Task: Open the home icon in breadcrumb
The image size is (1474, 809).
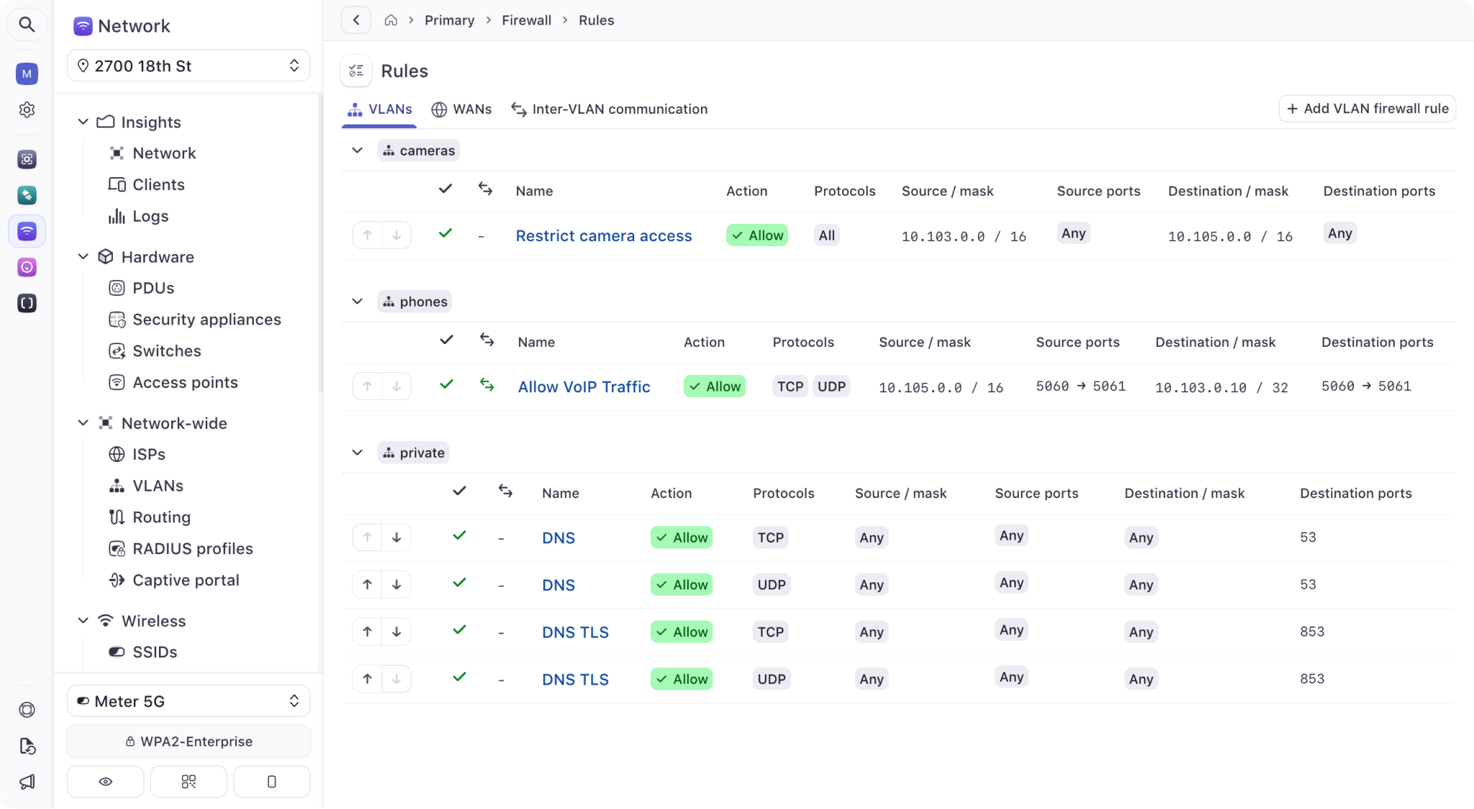Action: [391, 20]
